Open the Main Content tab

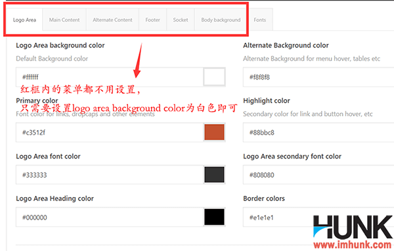[x=64, y=20]
